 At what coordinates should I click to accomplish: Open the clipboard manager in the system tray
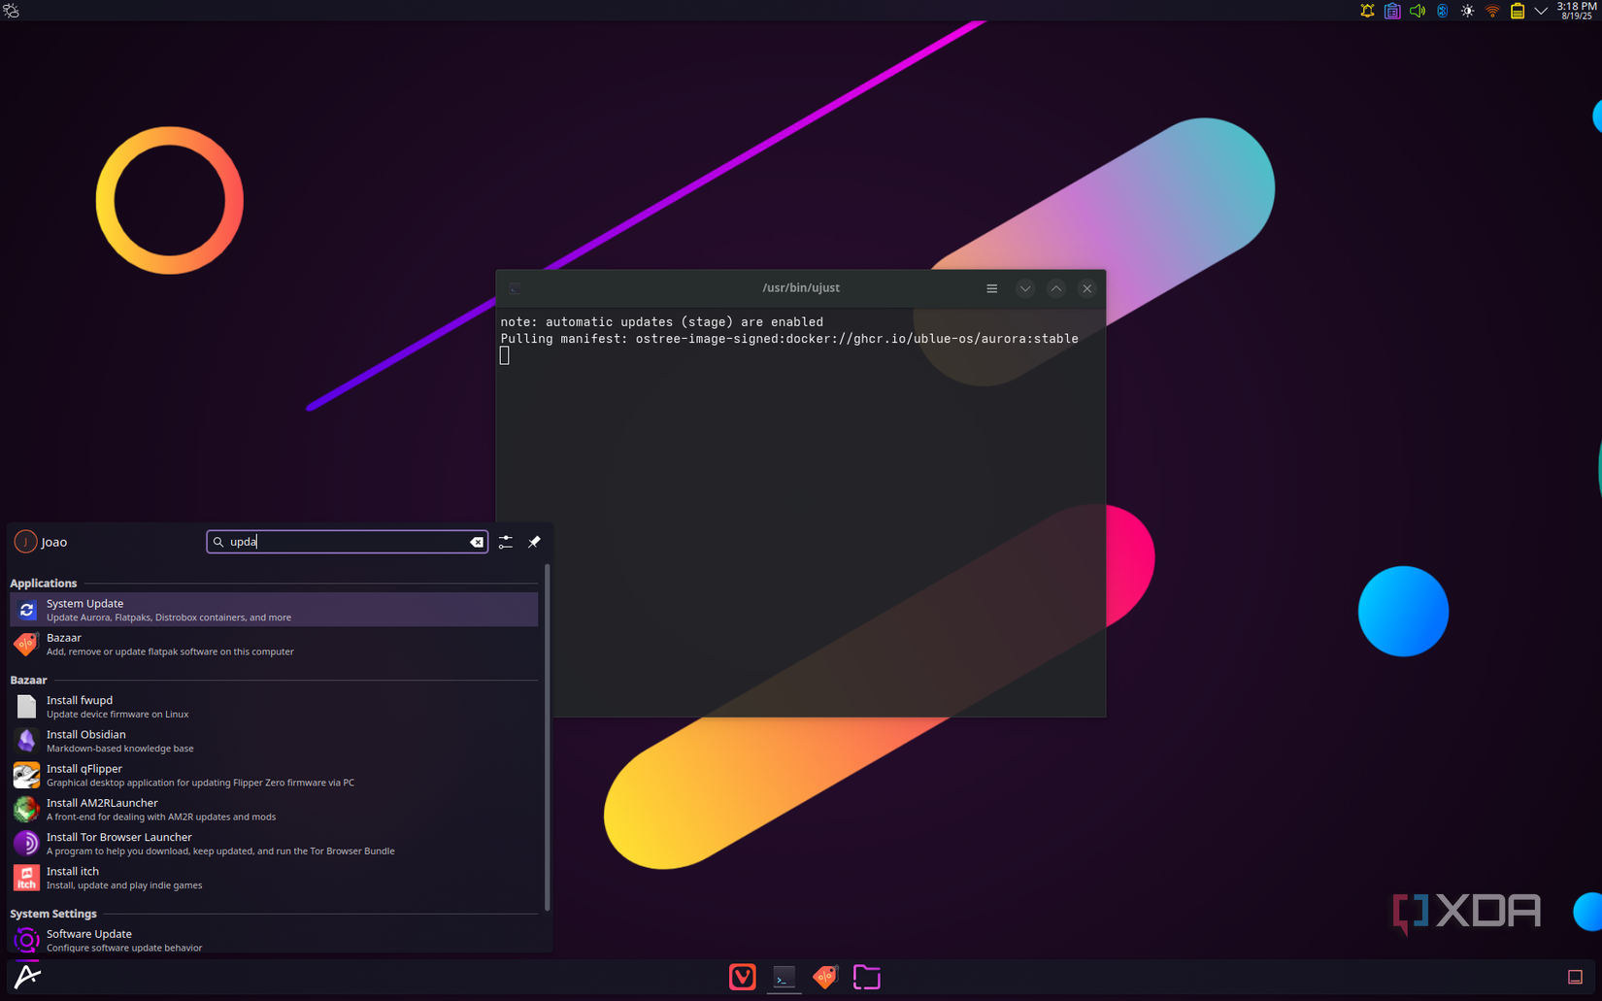click(1391, 11)
